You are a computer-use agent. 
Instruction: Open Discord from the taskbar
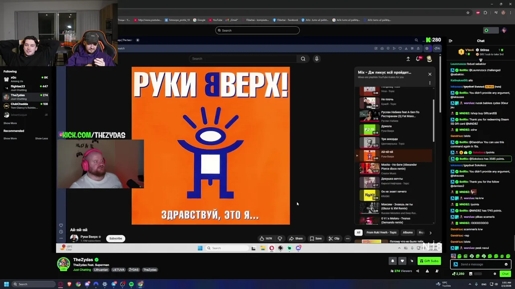point(87,284)
